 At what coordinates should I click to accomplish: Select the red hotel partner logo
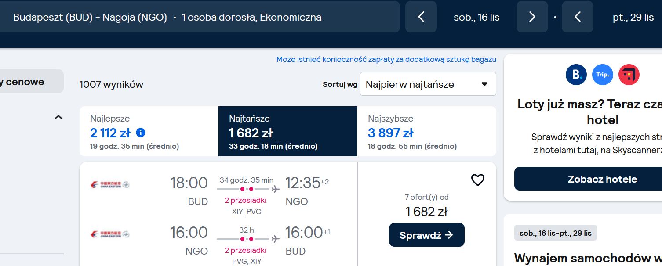pyautogui.click(x=629, y=75)
